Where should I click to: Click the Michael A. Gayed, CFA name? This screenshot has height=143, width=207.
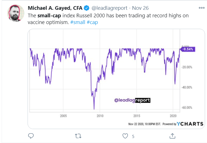(x=55, y=8)
